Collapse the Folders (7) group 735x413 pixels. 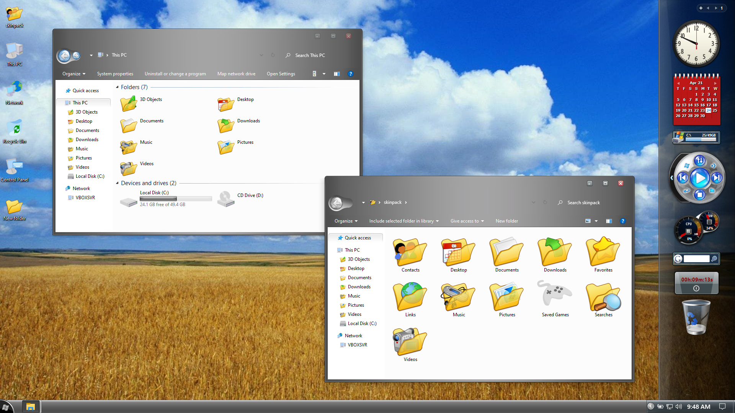click(x=117, y=87)
